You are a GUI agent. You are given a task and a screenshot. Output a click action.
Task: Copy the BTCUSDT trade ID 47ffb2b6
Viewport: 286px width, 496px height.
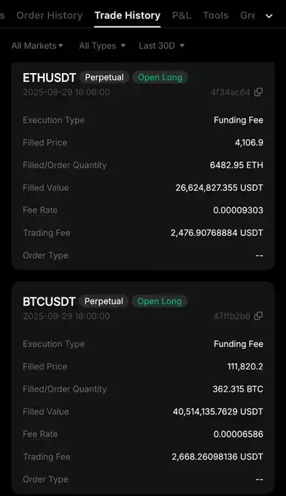click(x=258, y=316)
